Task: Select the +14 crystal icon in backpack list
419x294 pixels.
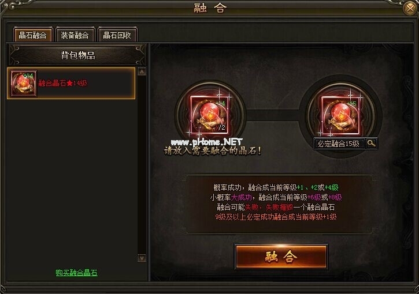Action: 24,84
